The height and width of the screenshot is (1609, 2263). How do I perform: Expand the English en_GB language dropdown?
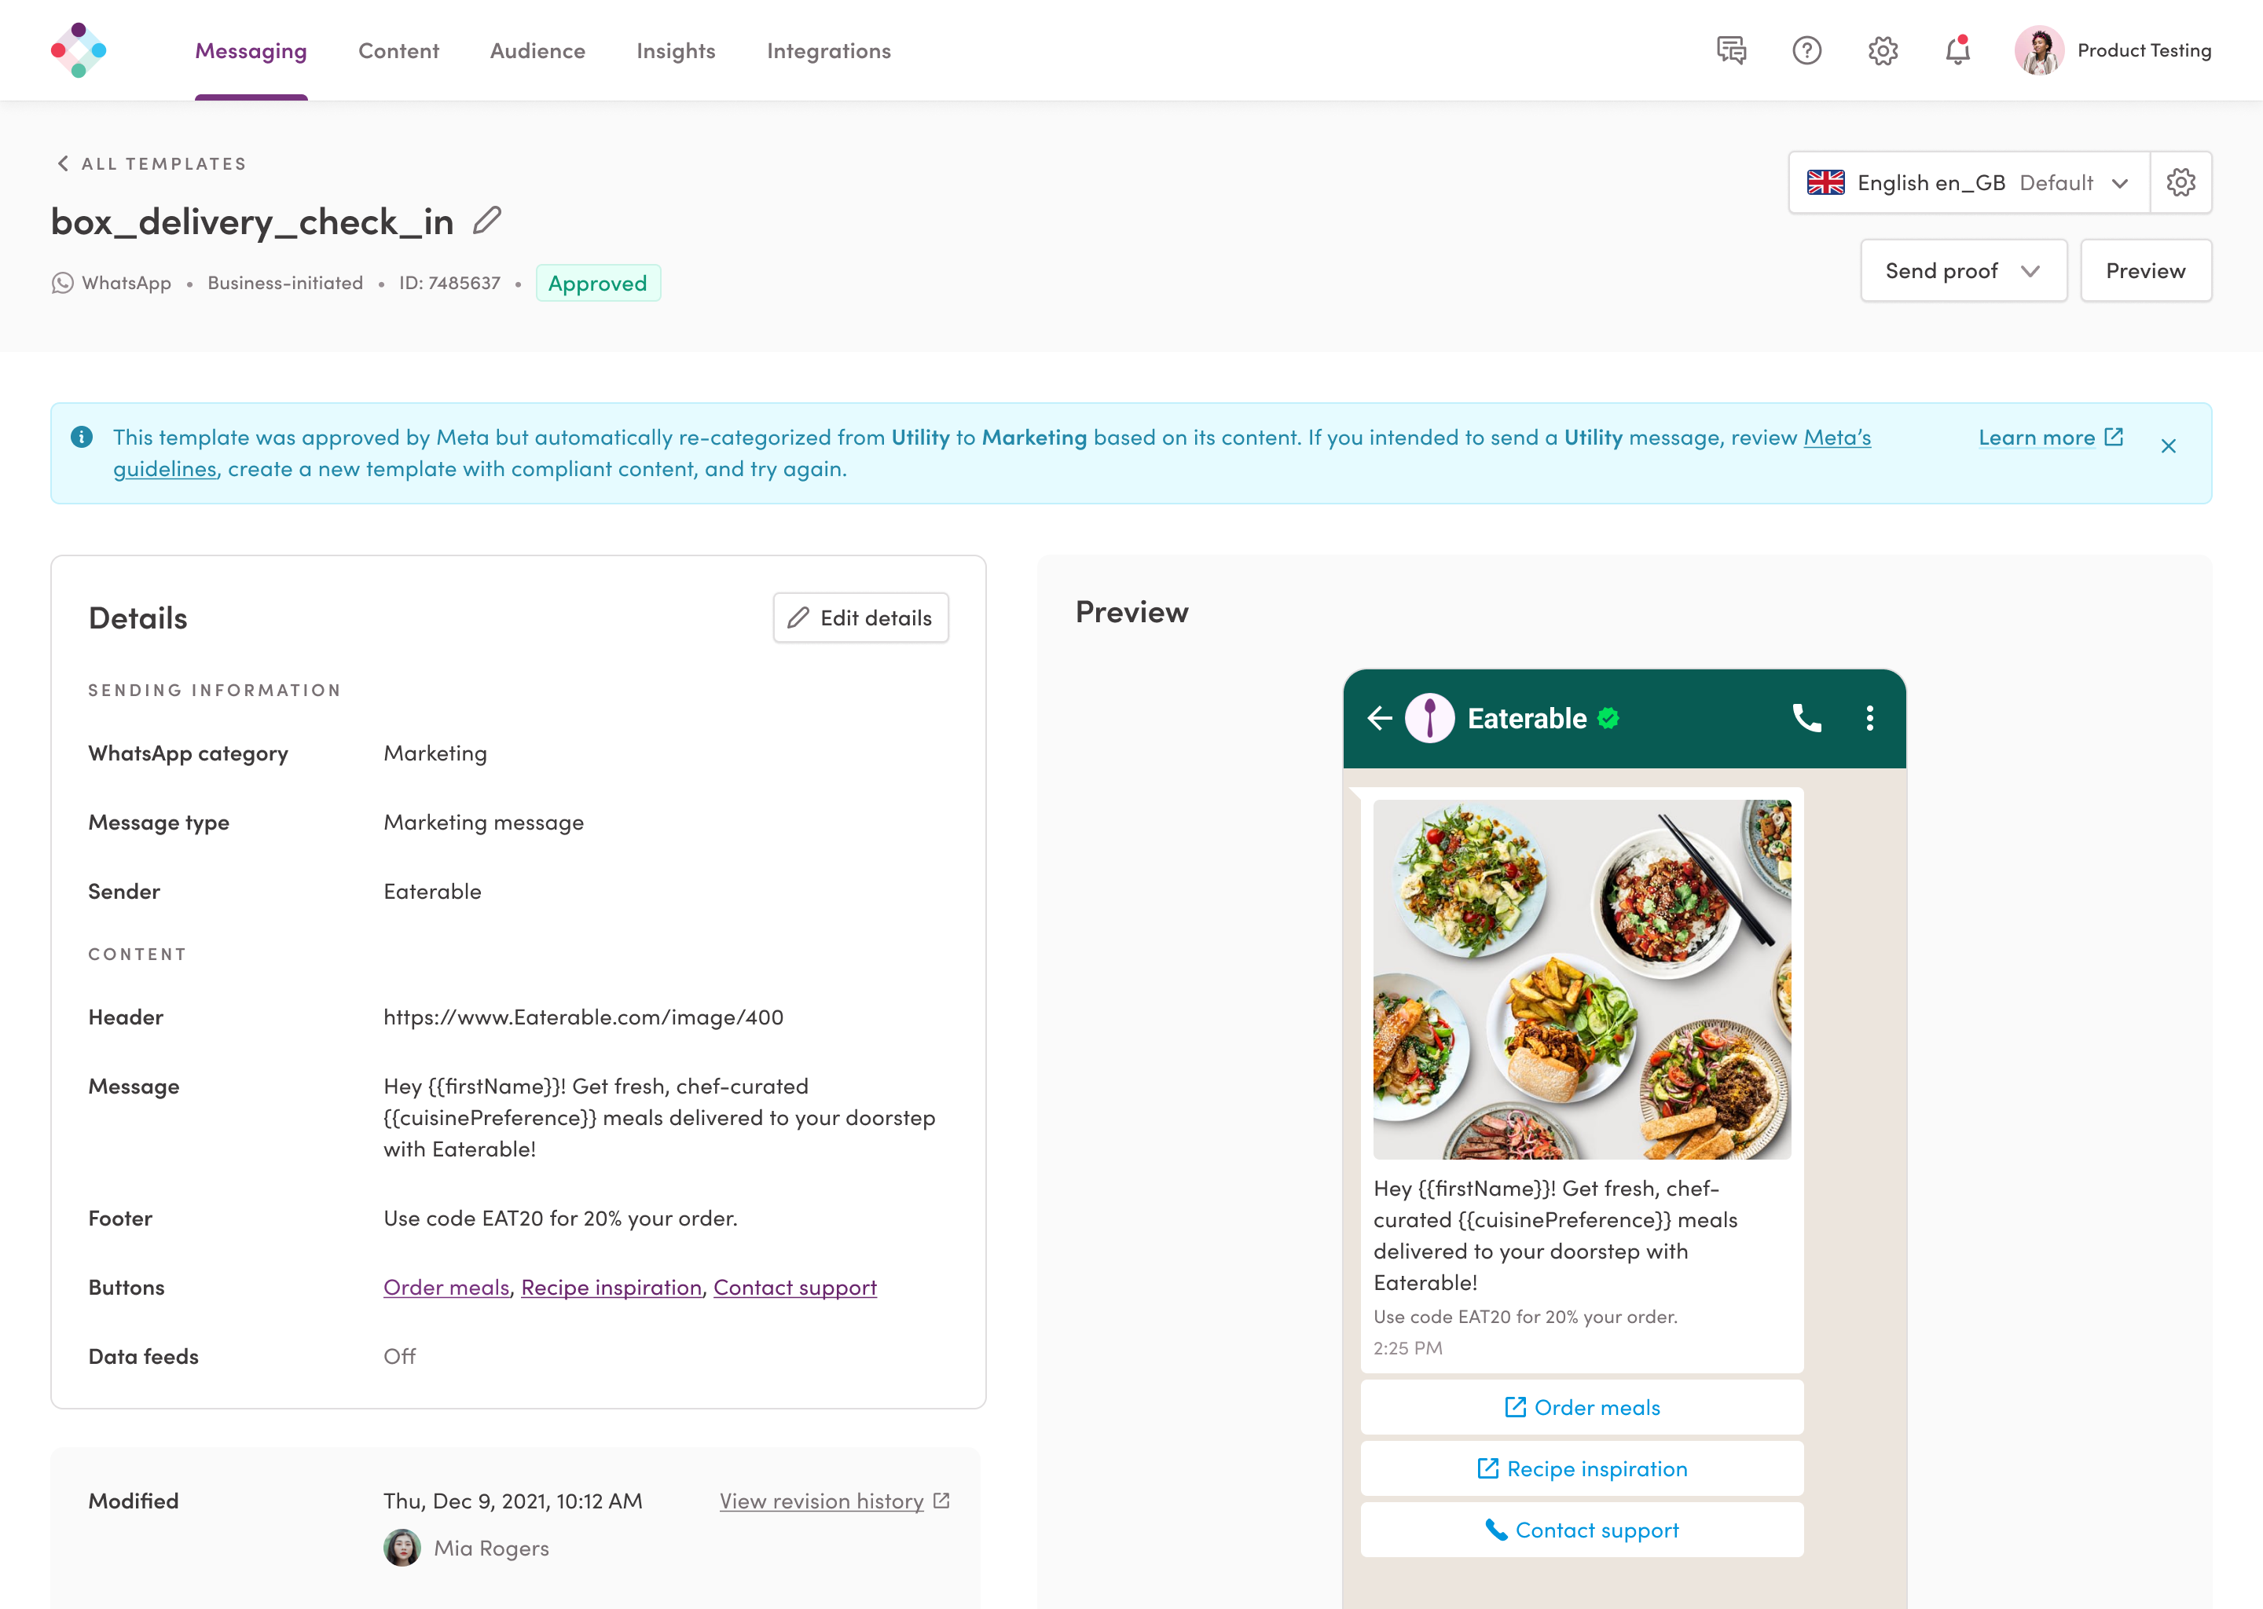click(x=1968, y=182)
